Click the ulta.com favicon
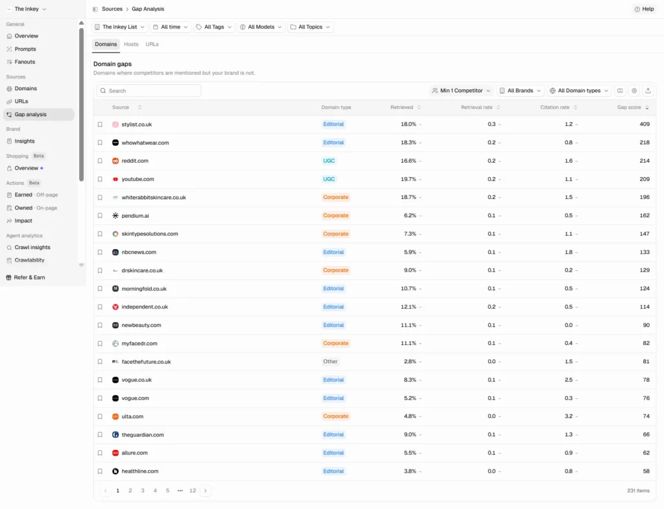The width and height of the screenshot is (664, 509). [x=115, y=417]
